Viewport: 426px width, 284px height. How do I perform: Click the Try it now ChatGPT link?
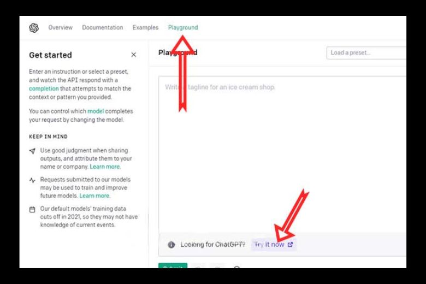tap(269, 245)
